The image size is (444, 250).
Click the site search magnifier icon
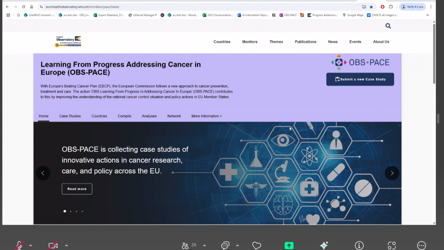[388, 26]
